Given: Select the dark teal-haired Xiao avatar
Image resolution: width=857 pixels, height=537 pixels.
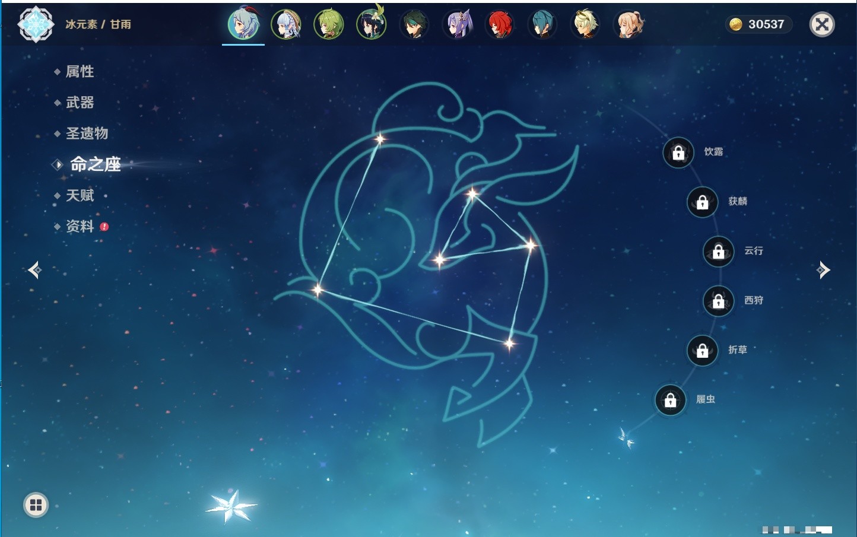Looking at the screenshot, I should (414, 25).
